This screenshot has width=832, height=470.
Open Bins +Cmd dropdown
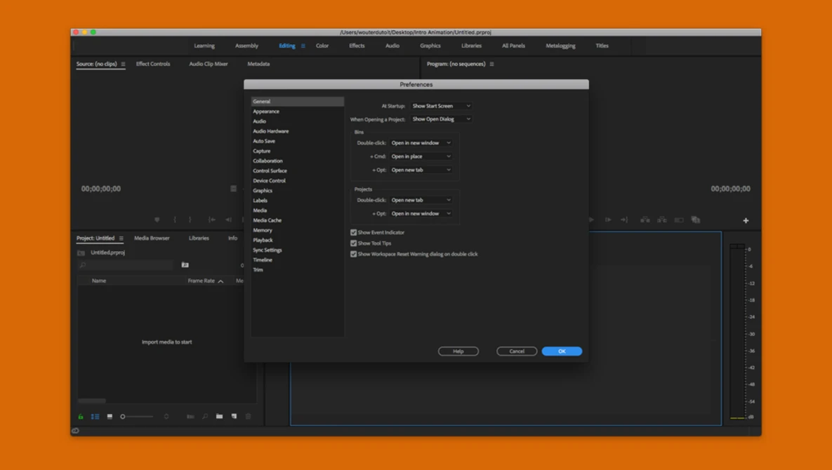click(x=421, y=156)
